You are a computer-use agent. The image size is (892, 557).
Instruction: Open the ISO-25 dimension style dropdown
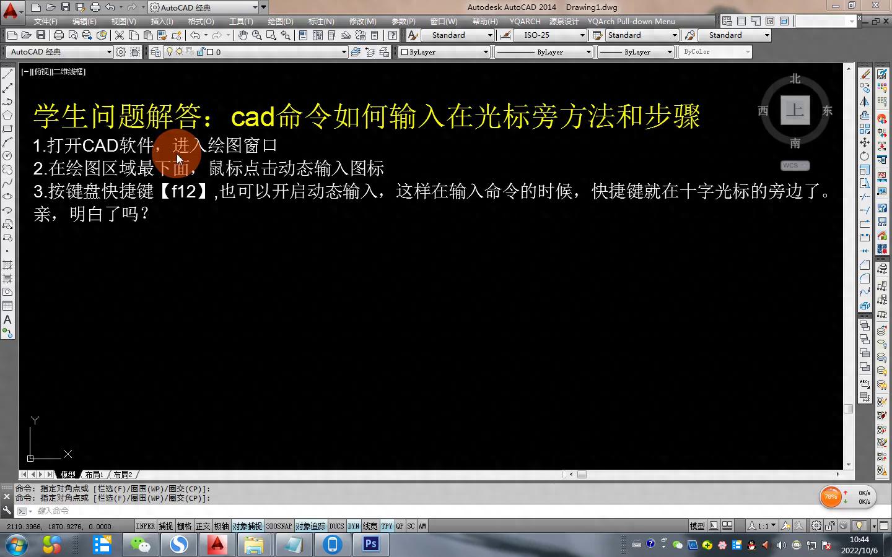(582, 35)
